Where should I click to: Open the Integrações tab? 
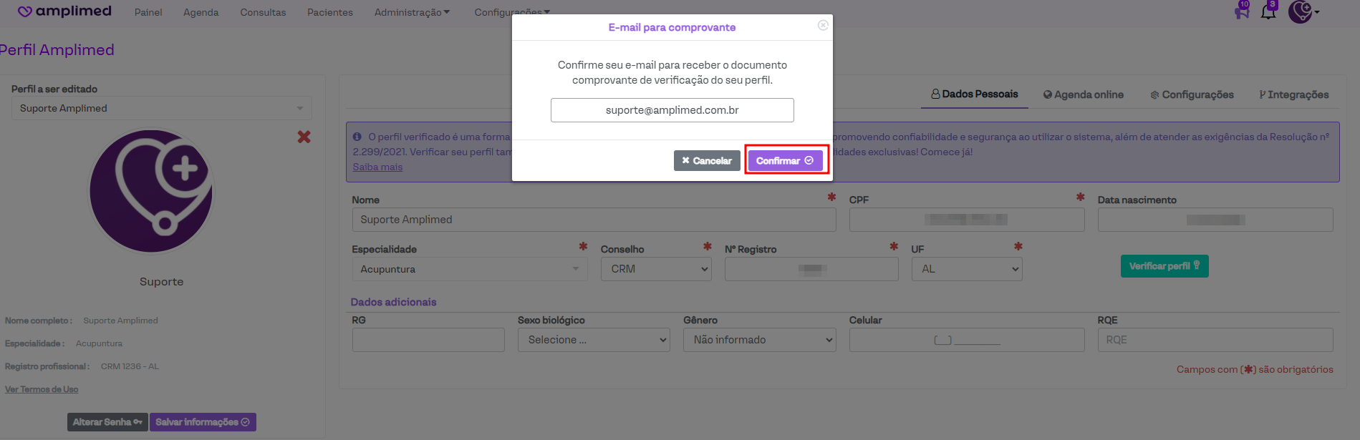click(x=1293, y=94)
